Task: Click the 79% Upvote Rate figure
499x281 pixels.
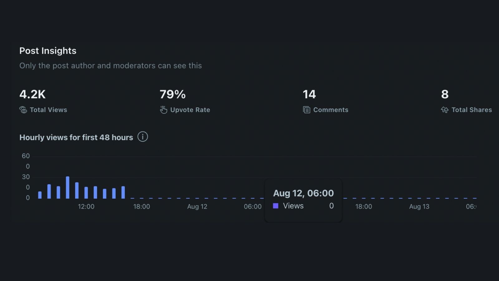Action: [x=172, y=94]
